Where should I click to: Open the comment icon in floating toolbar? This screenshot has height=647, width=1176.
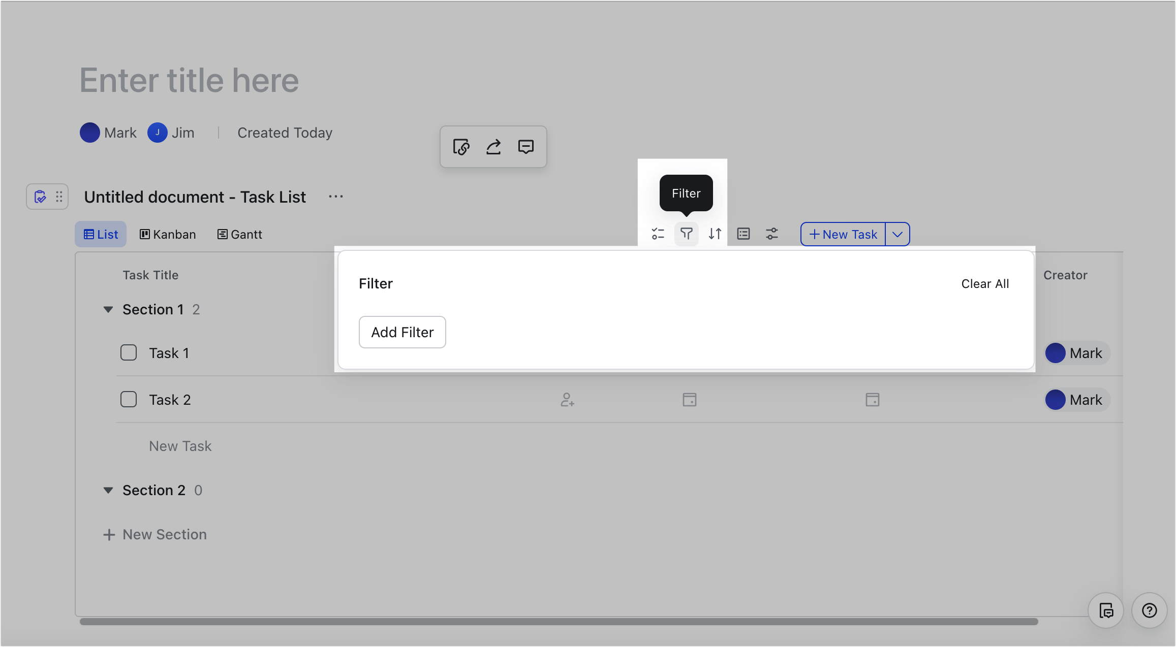(x=526, y=147)
